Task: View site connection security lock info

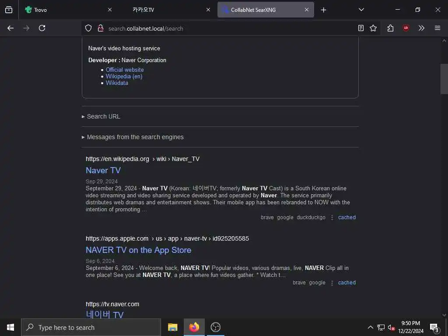Action: point(100,28)
